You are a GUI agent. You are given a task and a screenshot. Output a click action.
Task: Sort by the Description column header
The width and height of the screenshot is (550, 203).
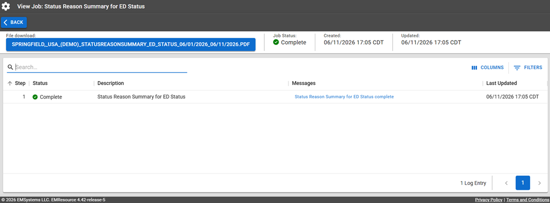(110, 83)
